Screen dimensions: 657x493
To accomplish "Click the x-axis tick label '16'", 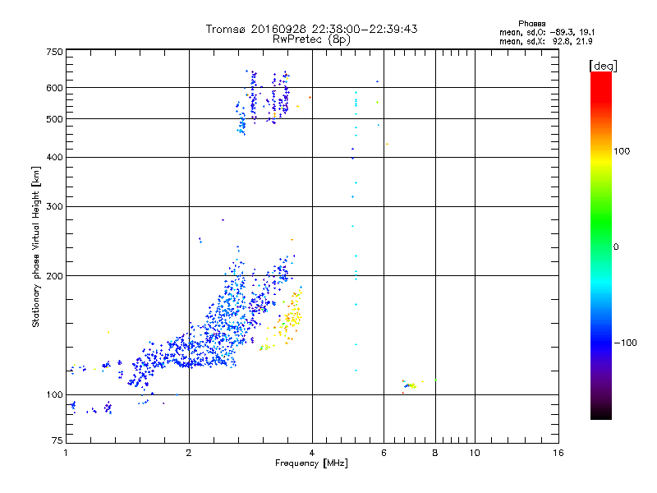I will 558,453.
